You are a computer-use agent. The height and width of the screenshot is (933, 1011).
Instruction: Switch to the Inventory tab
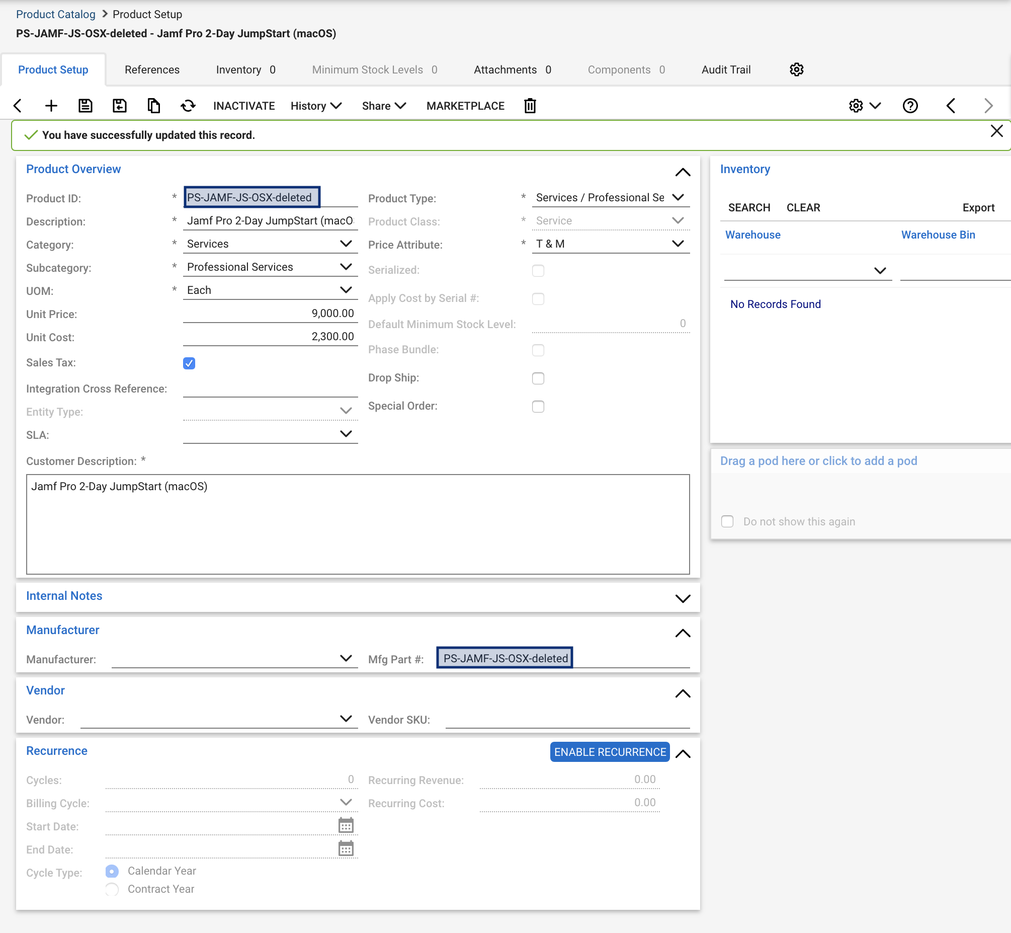pyautogui.click(x=245, y=69)
